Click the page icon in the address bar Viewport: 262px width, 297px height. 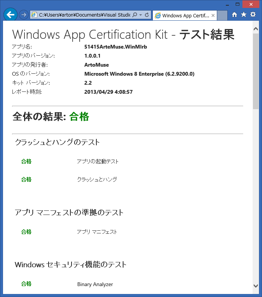pyautogui.click(x=34, y=15)
